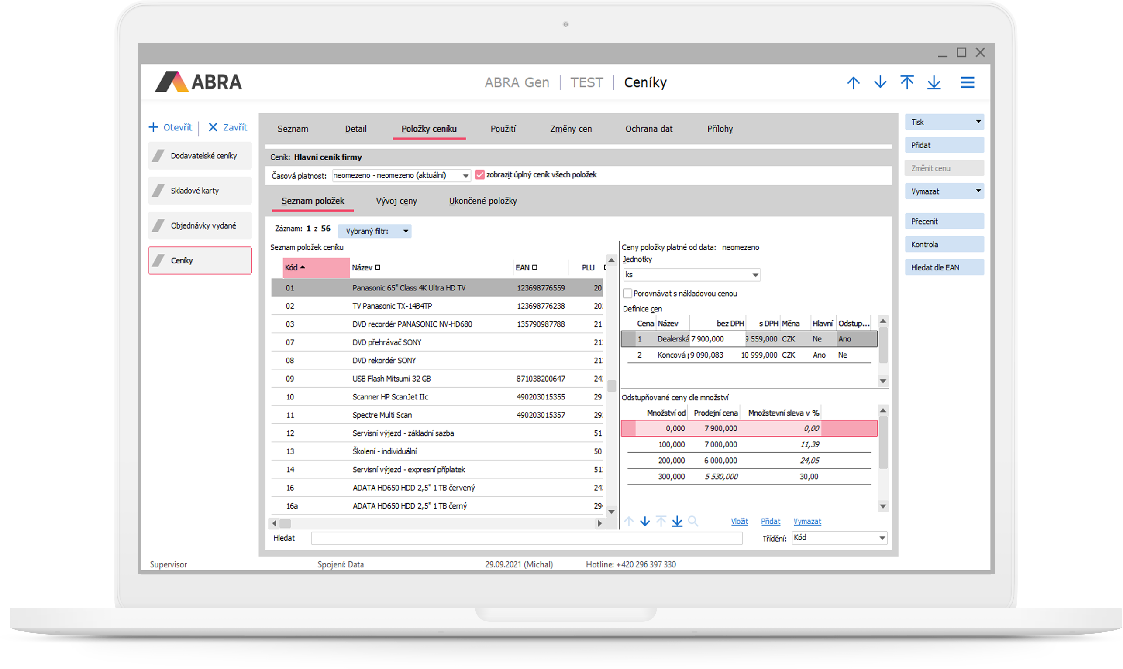The image size is (1123, 669).
Task: Click sort marker on EAN column
Action: pyautogui.click(x=535, y=267)
